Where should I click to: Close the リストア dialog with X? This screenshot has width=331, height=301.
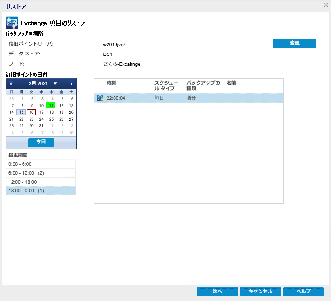click(x=326, y=5)
